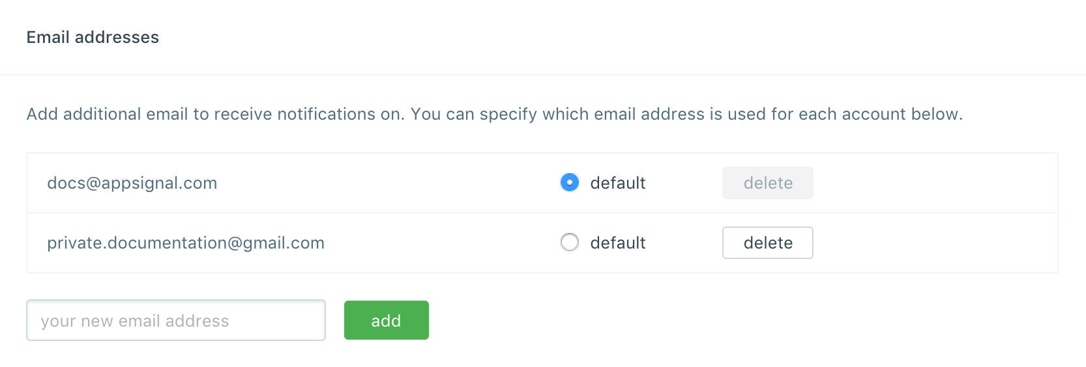1086x367 pixels.
Task: Click the "default" label beside private.documentation@gmail.com
Action: 617,243
